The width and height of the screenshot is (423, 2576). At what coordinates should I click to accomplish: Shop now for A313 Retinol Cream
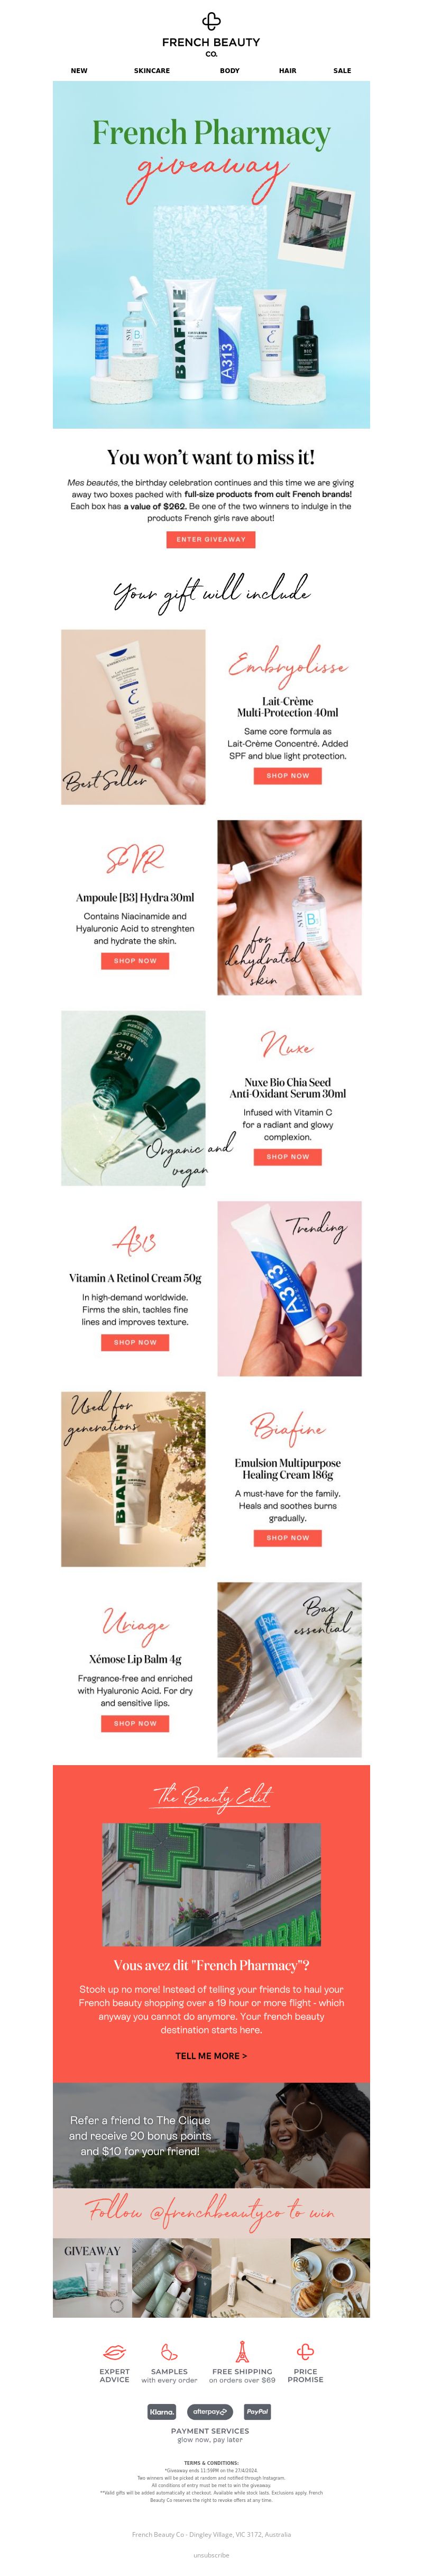tap(135, 1342)
